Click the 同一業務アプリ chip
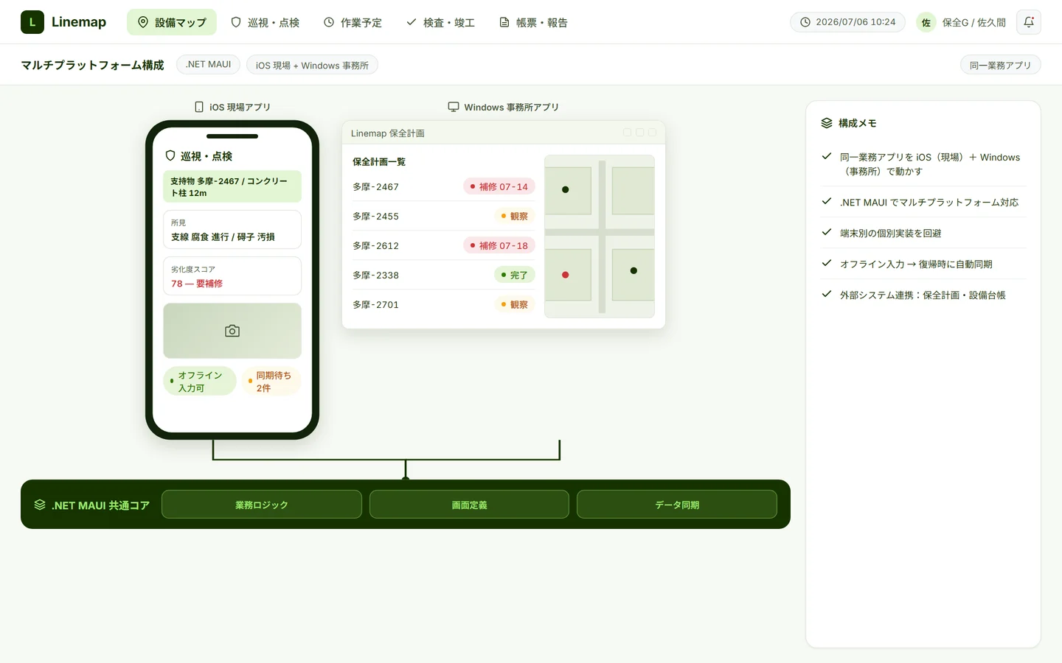 (x=1000, y=65)
